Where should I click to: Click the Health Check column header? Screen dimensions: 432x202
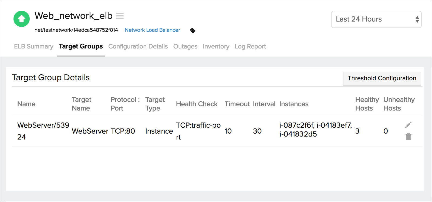tap(197, 104)
